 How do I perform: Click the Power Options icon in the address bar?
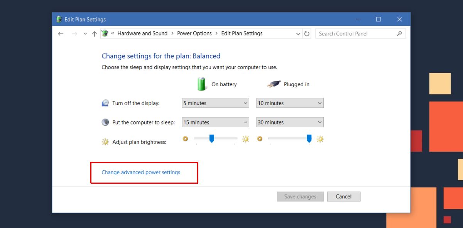click(x=105, y=34)
